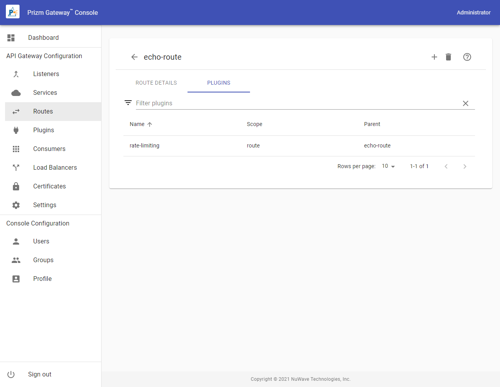The height and width of the screenshot is (387, 500).
Task: Select the Plugins tab
Action: coord(219,83)
